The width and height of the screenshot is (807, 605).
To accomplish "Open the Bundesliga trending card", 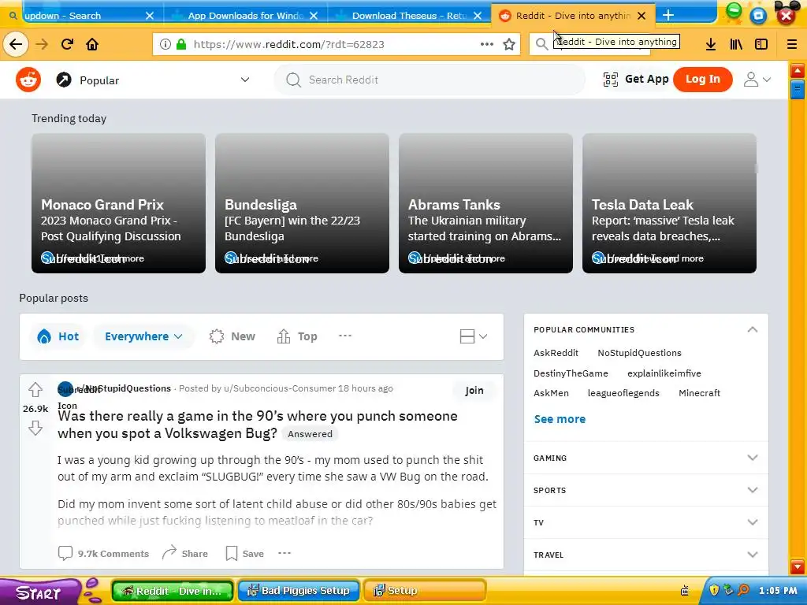I will [302, 203].
